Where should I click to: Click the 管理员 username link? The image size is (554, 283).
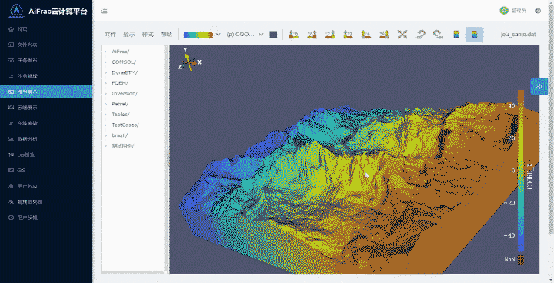519,11
